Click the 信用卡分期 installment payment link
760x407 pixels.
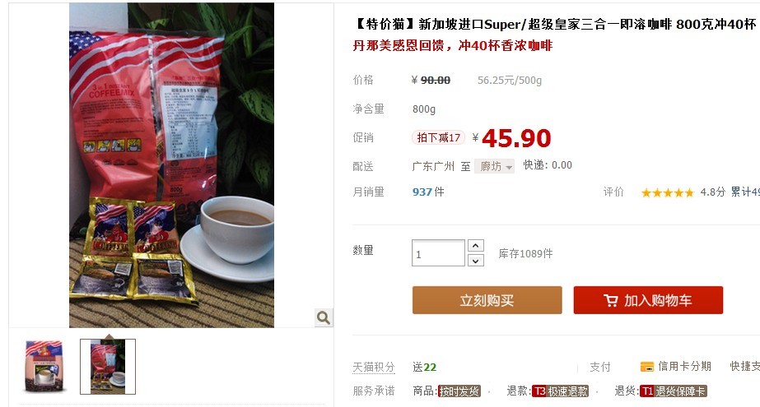coord(684,367)
